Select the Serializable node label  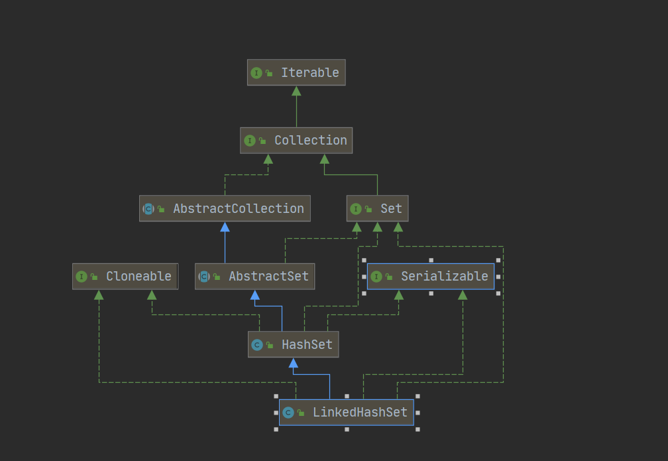[444, 277]
